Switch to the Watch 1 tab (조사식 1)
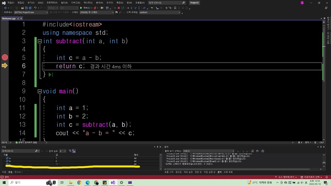Viewport: 331px width, 186px height. pyautogui.click(x=18, y=172)
